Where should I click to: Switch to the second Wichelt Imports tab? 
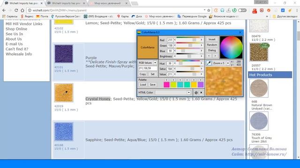coord(66,3)
